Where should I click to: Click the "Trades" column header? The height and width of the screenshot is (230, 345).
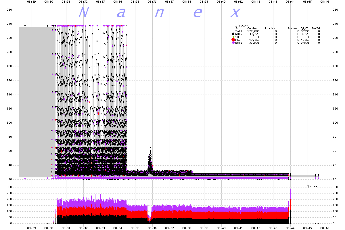click(270, 28)
